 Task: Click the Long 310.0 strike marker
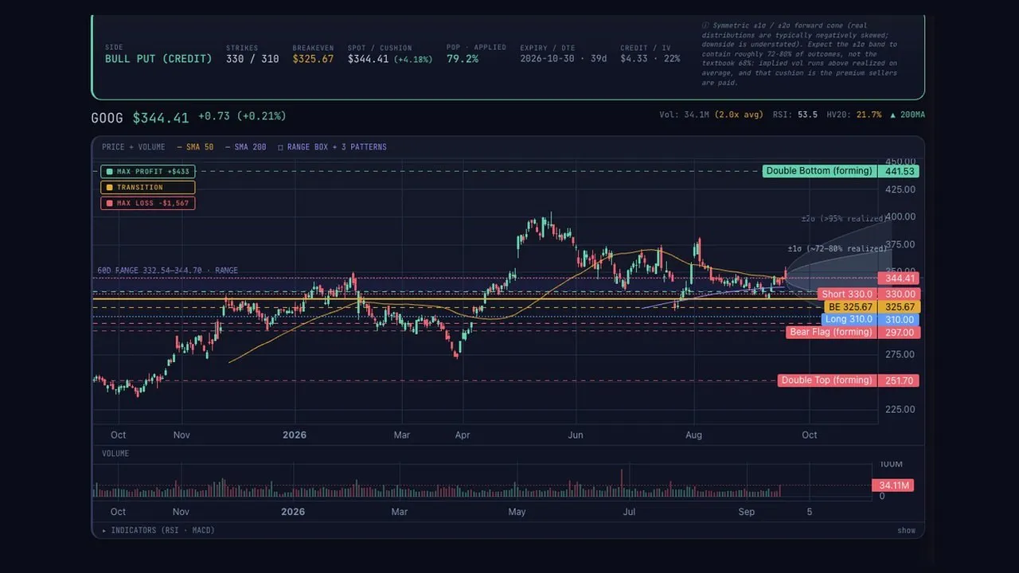[849, 320]
